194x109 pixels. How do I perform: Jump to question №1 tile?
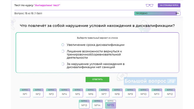pos(25,93)
